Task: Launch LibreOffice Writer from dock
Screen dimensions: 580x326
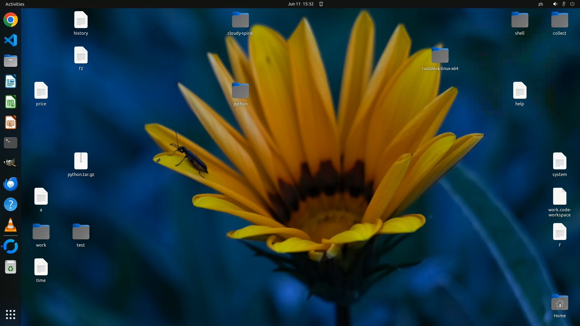Action: [11, 81]
